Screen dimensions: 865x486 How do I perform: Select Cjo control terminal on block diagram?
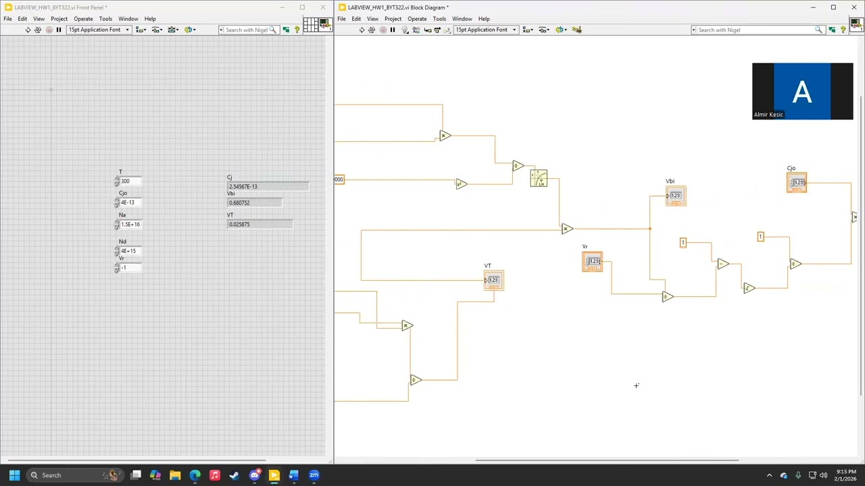(797, 182)
